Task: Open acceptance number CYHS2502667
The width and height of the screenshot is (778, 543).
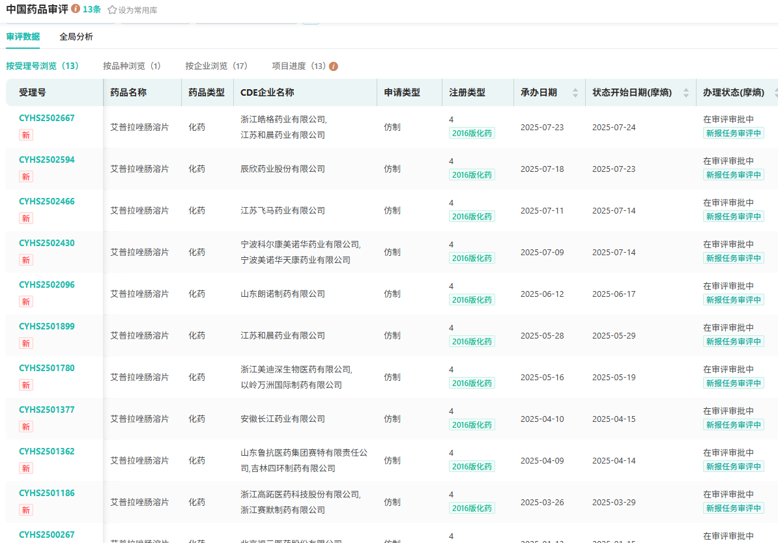Action: (47, 118)
